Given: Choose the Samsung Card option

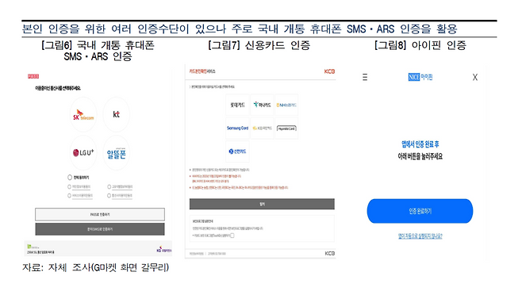Looking at the screenshot, I should point(237,128).
